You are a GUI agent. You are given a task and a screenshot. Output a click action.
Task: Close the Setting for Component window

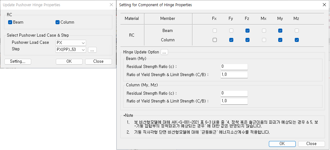click(324, 5)
